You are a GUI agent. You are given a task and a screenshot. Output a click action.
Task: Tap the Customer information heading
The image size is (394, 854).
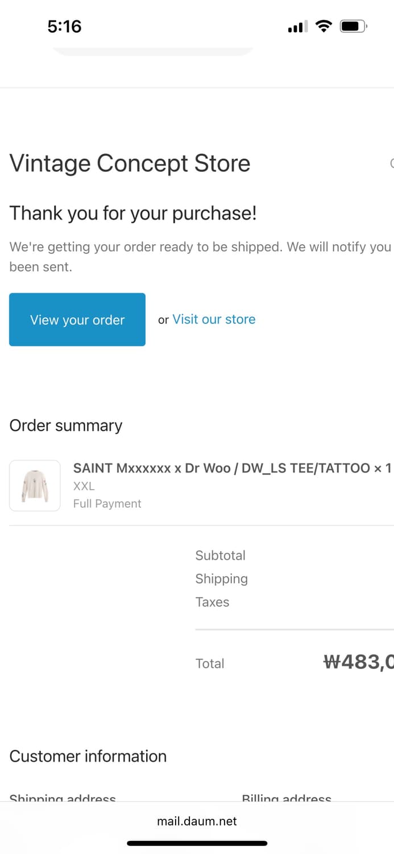pyautogui.click(x=88, y=756)
